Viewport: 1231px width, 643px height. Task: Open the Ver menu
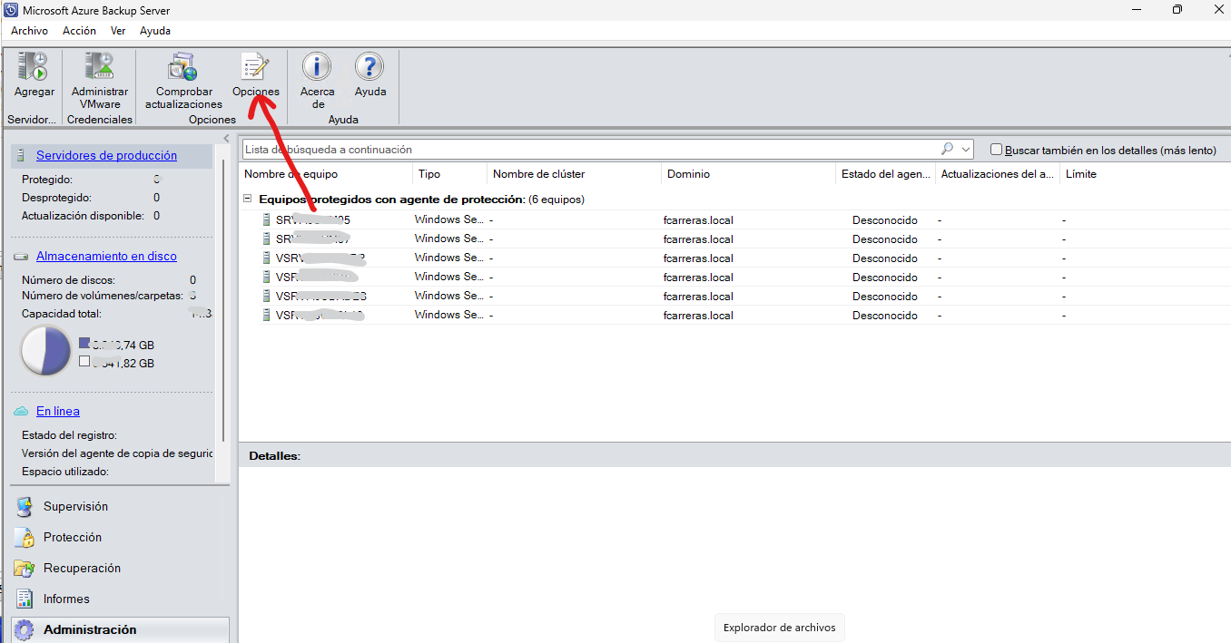[118, 31]
